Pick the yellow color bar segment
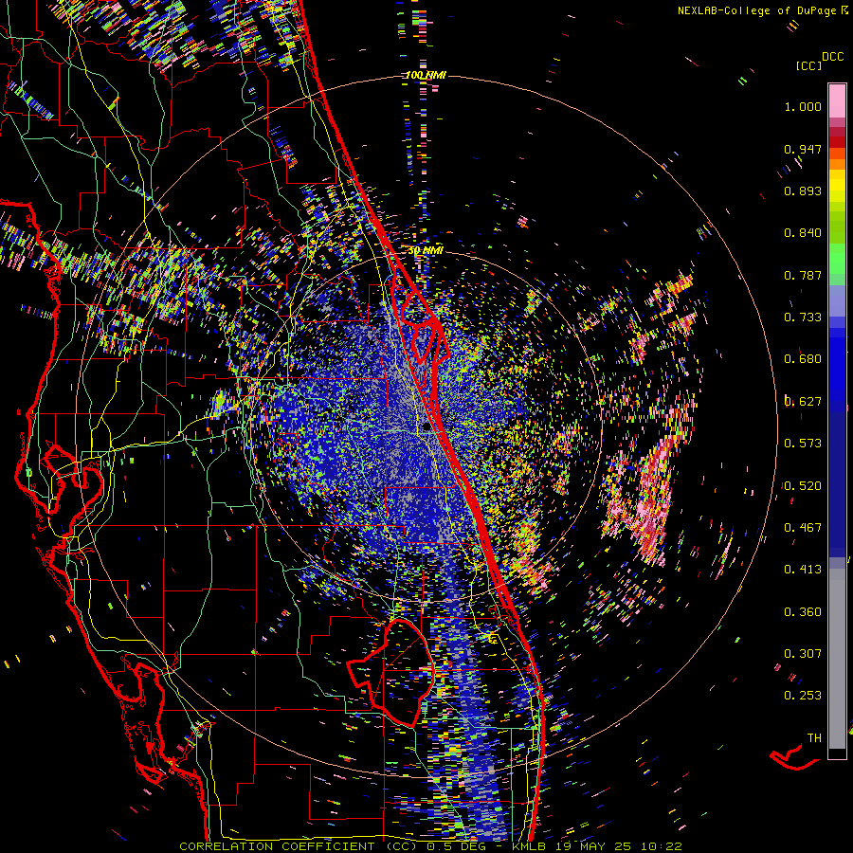 click(x=837, y=186)
